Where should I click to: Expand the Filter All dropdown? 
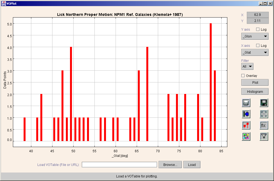pos(247,67)
